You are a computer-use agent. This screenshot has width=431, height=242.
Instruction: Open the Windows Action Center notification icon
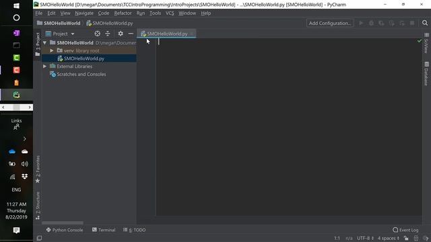tap(16, 230)
